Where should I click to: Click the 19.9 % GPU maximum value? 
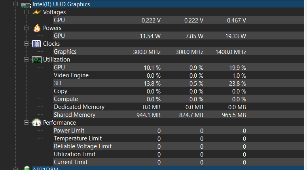coord(237,68)
